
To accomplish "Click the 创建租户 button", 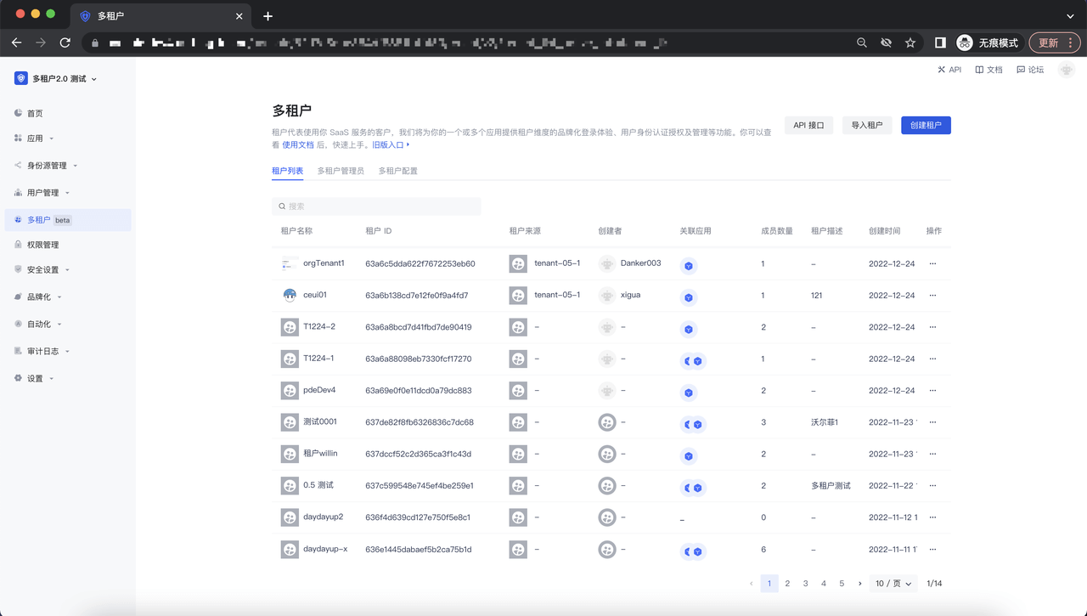I will click(926, 125).
